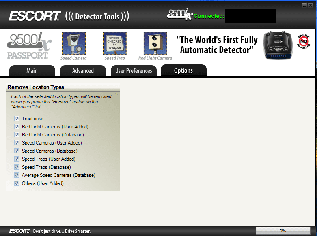Uncheck Speed Cameras (User Added)

coord(17,142)
